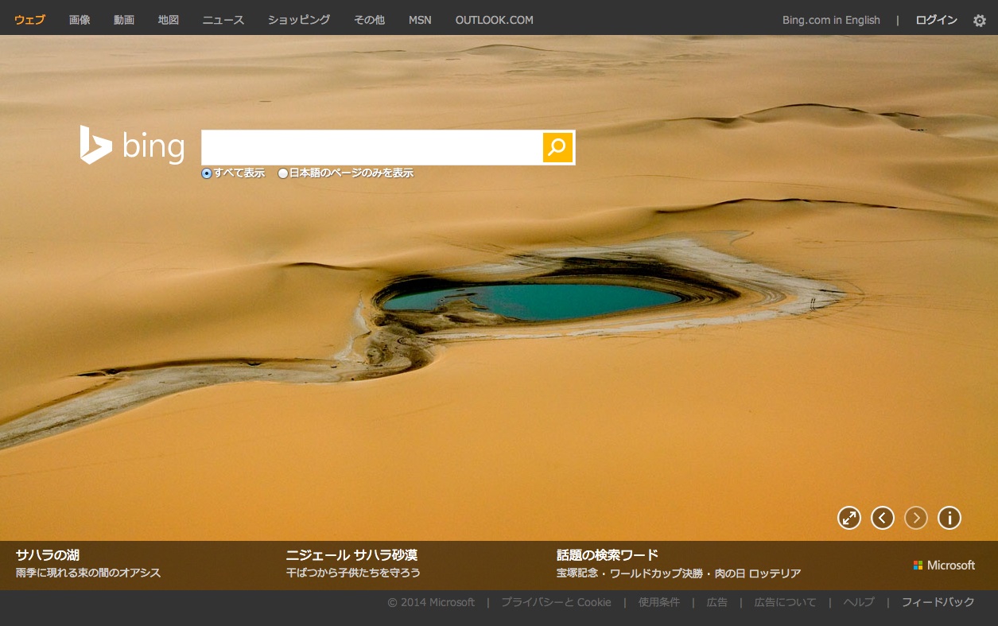Click the next background image arrow
This screenshot has width=998, height=626.
(916, 518)
